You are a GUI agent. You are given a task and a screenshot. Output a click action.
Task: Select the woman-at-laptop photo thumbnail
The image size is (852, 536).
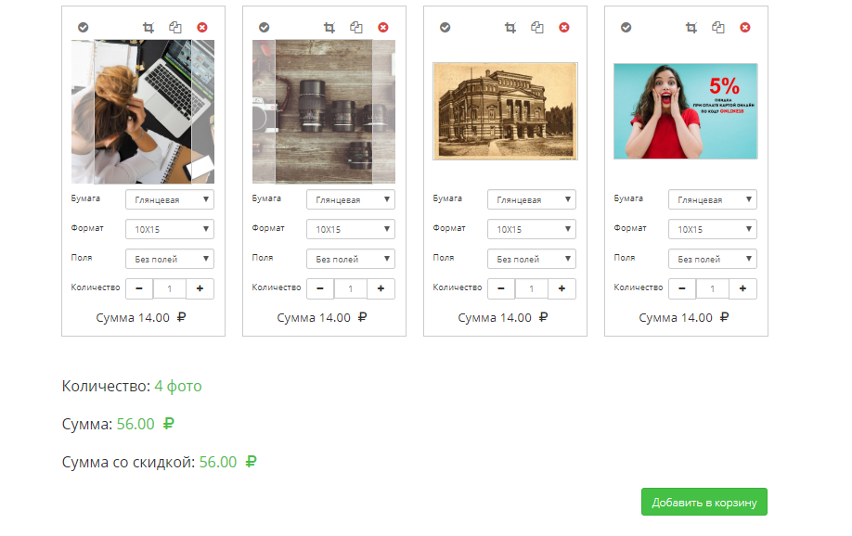[143, 111]
